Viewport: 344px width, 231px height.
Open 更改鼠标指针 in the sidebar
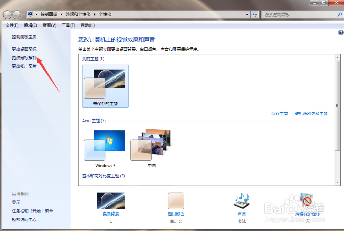click(x=24, y=57)
